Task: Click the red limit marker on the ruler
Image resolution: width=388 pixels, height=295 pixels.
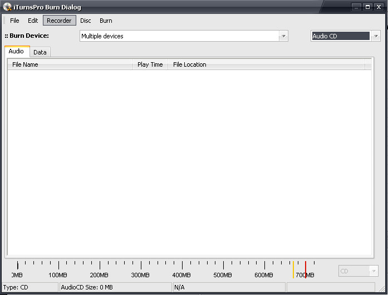Action: pos(305,269)
